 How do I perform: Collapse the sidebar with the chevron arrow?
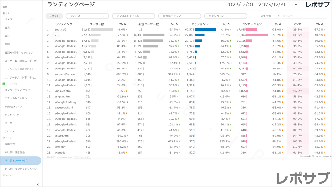38,184
